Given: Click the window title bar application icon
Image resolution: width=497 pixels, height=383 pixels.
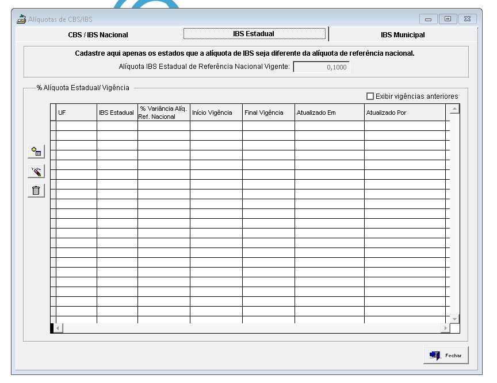Looking at the screenshot, I should (x=21, y=20).
